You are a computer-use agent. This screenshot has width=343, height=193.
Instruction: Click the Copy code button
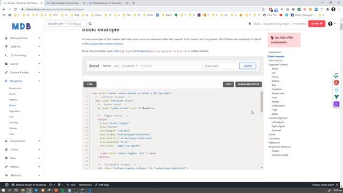228,84
